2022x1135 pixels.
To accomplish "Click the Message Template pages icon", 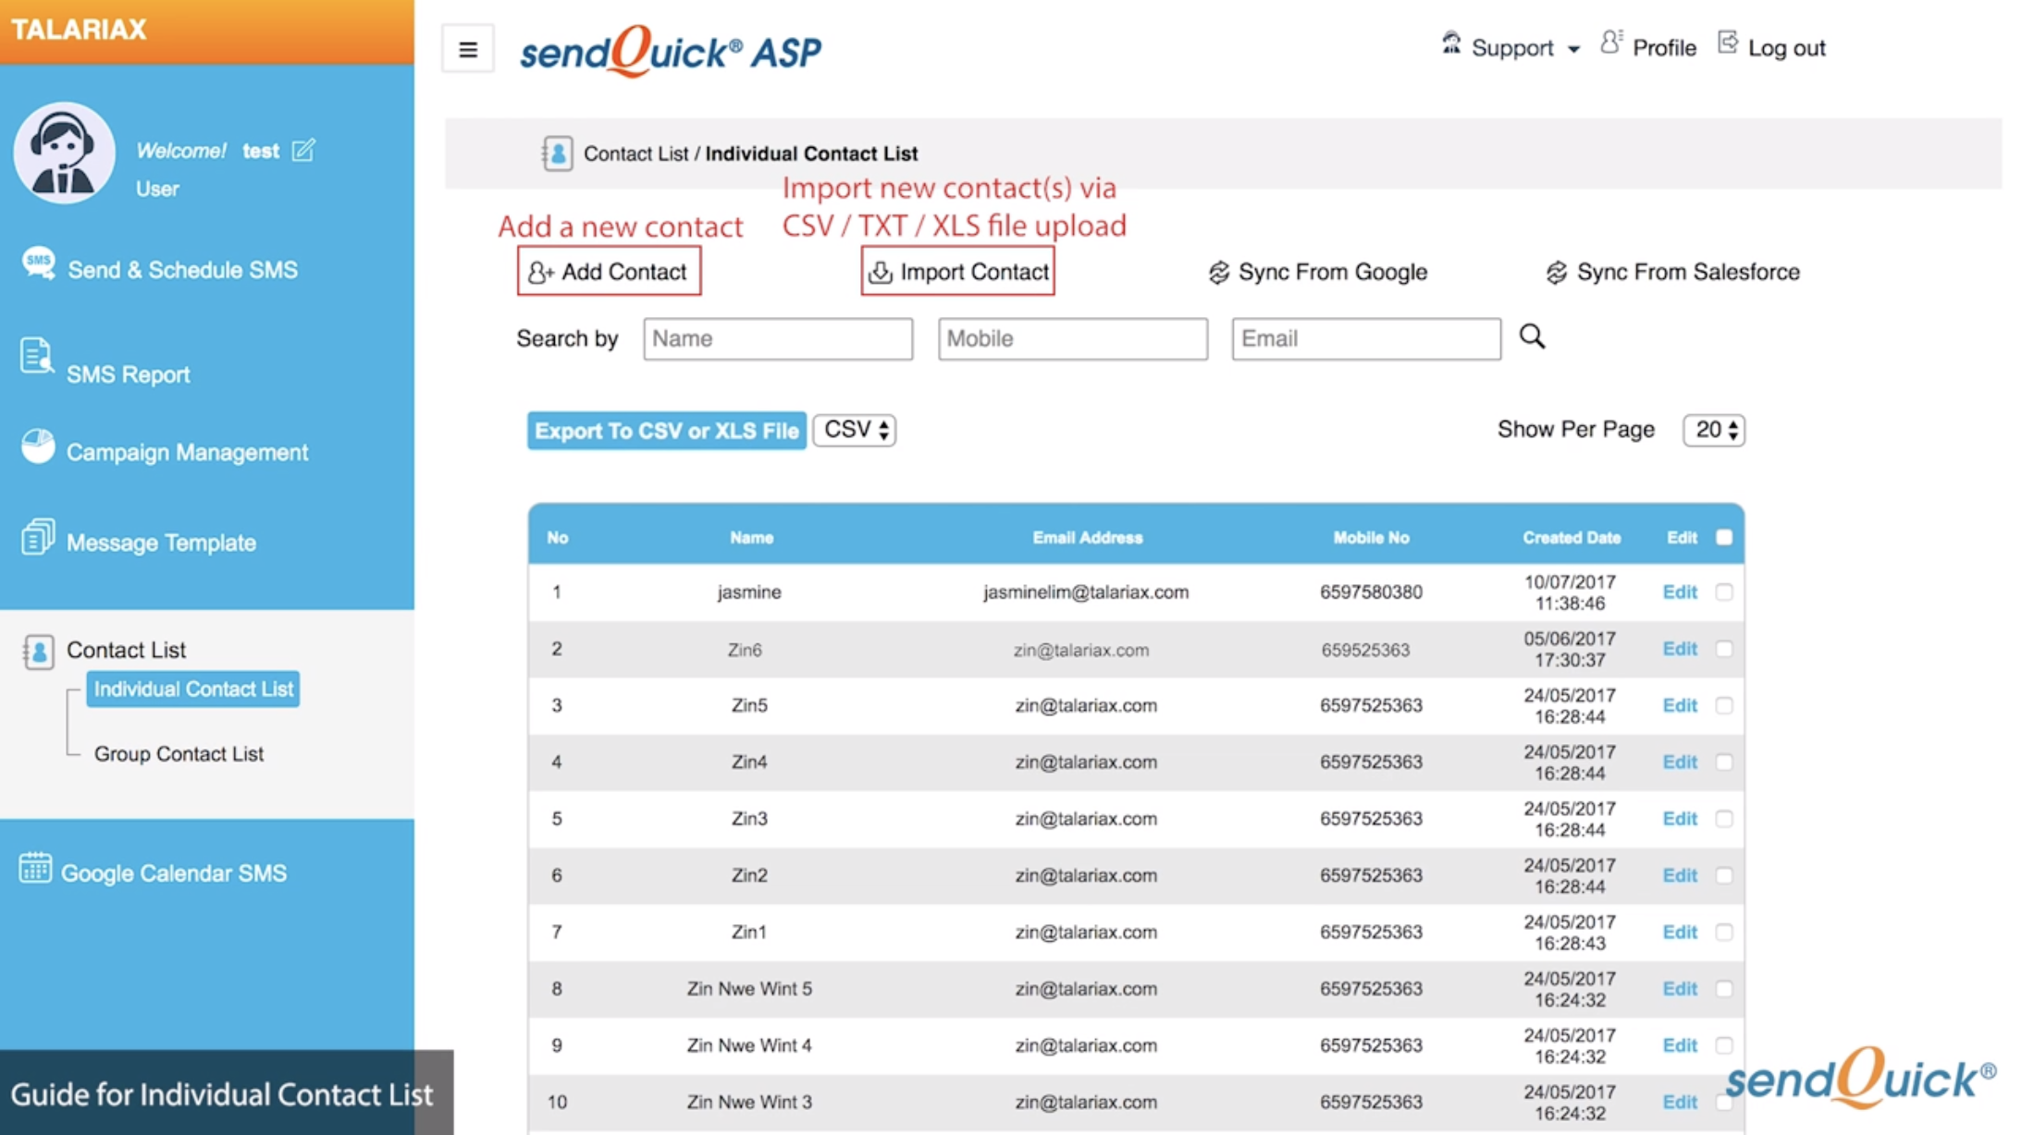I will [x=37, y=536].
